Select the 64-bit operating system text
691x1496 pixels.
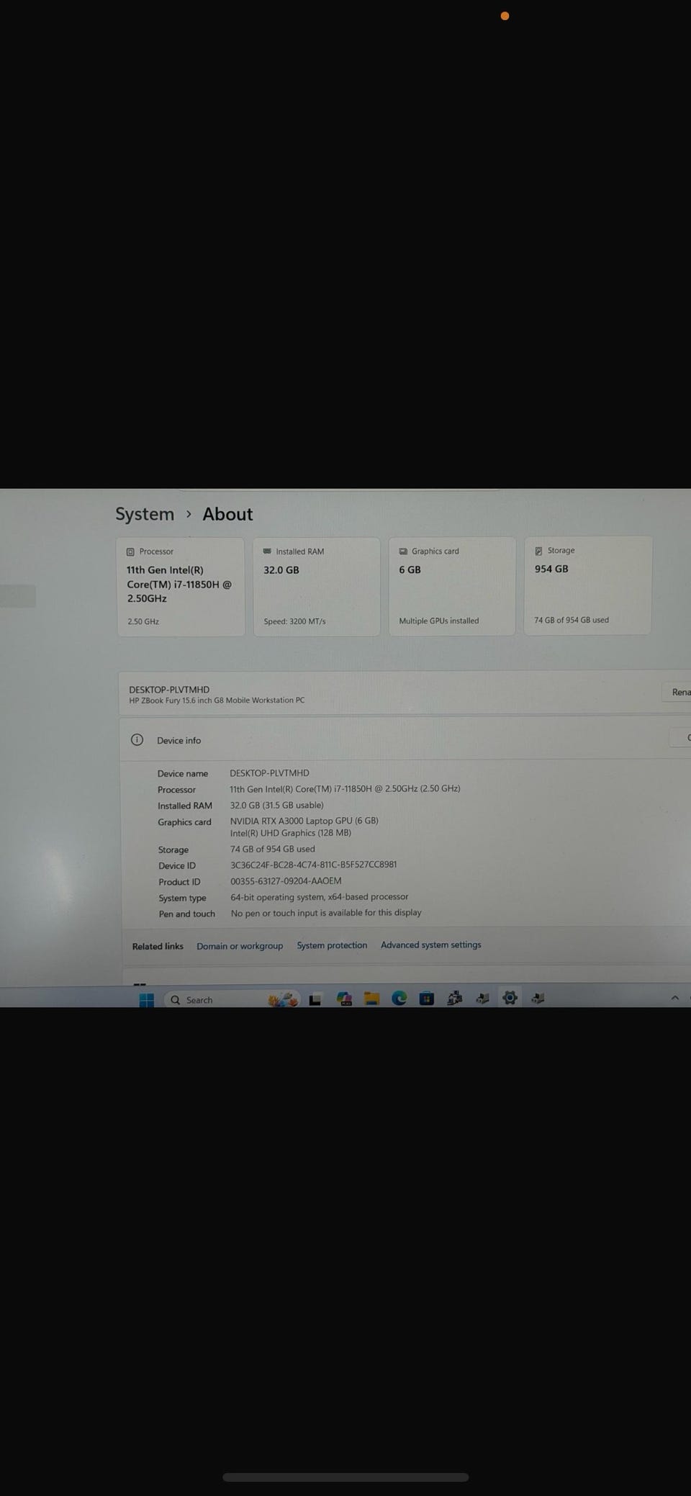point(319,897)
